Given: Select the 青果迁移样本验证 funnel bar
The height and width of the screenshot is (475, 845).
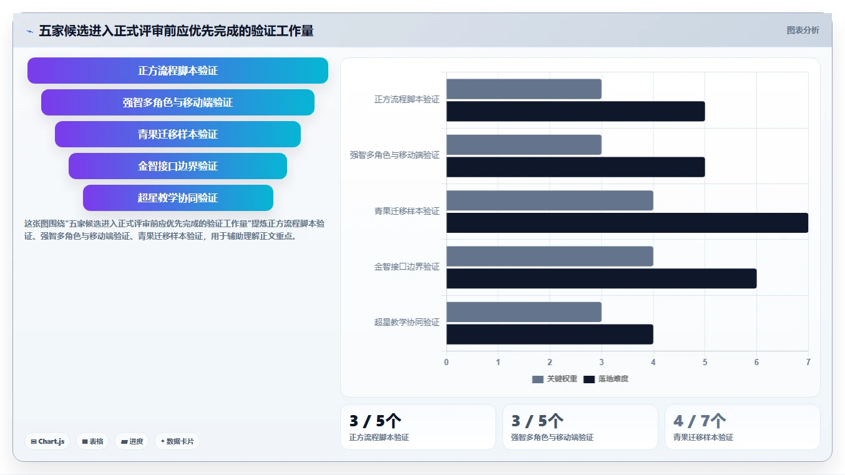Looking at the screenshot, I should pos(178,134).
